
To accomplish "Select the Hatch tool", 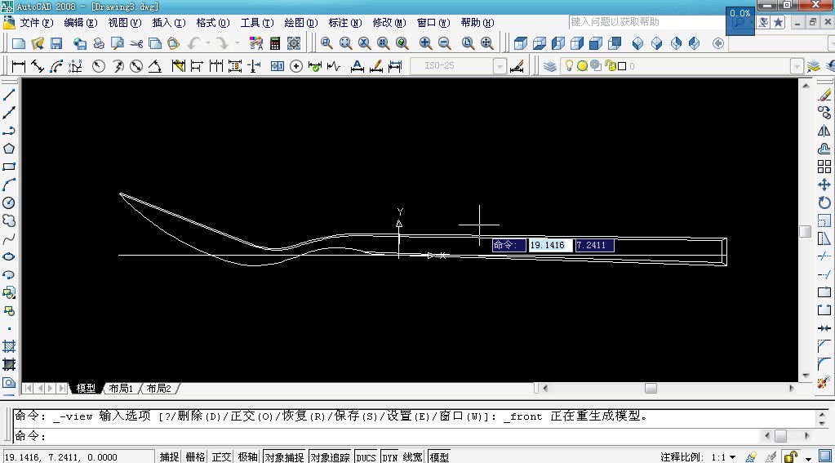I will pyautogui.click(x=9, y=347).
